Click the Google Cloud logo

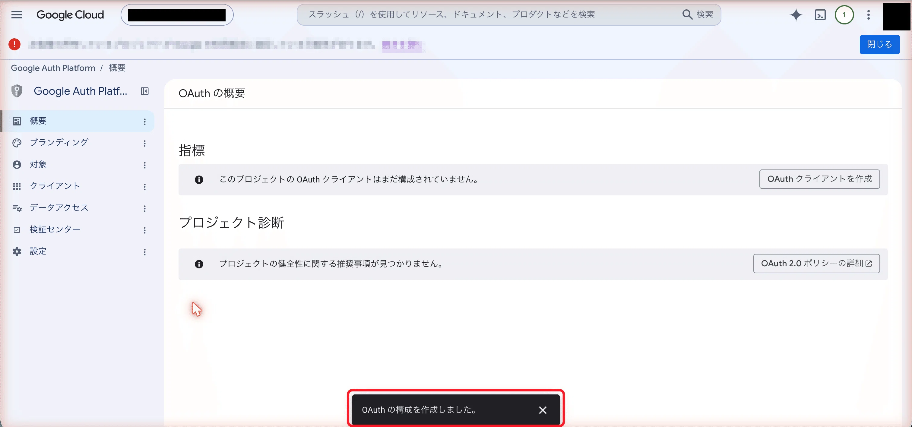click(x=70, y=14)
